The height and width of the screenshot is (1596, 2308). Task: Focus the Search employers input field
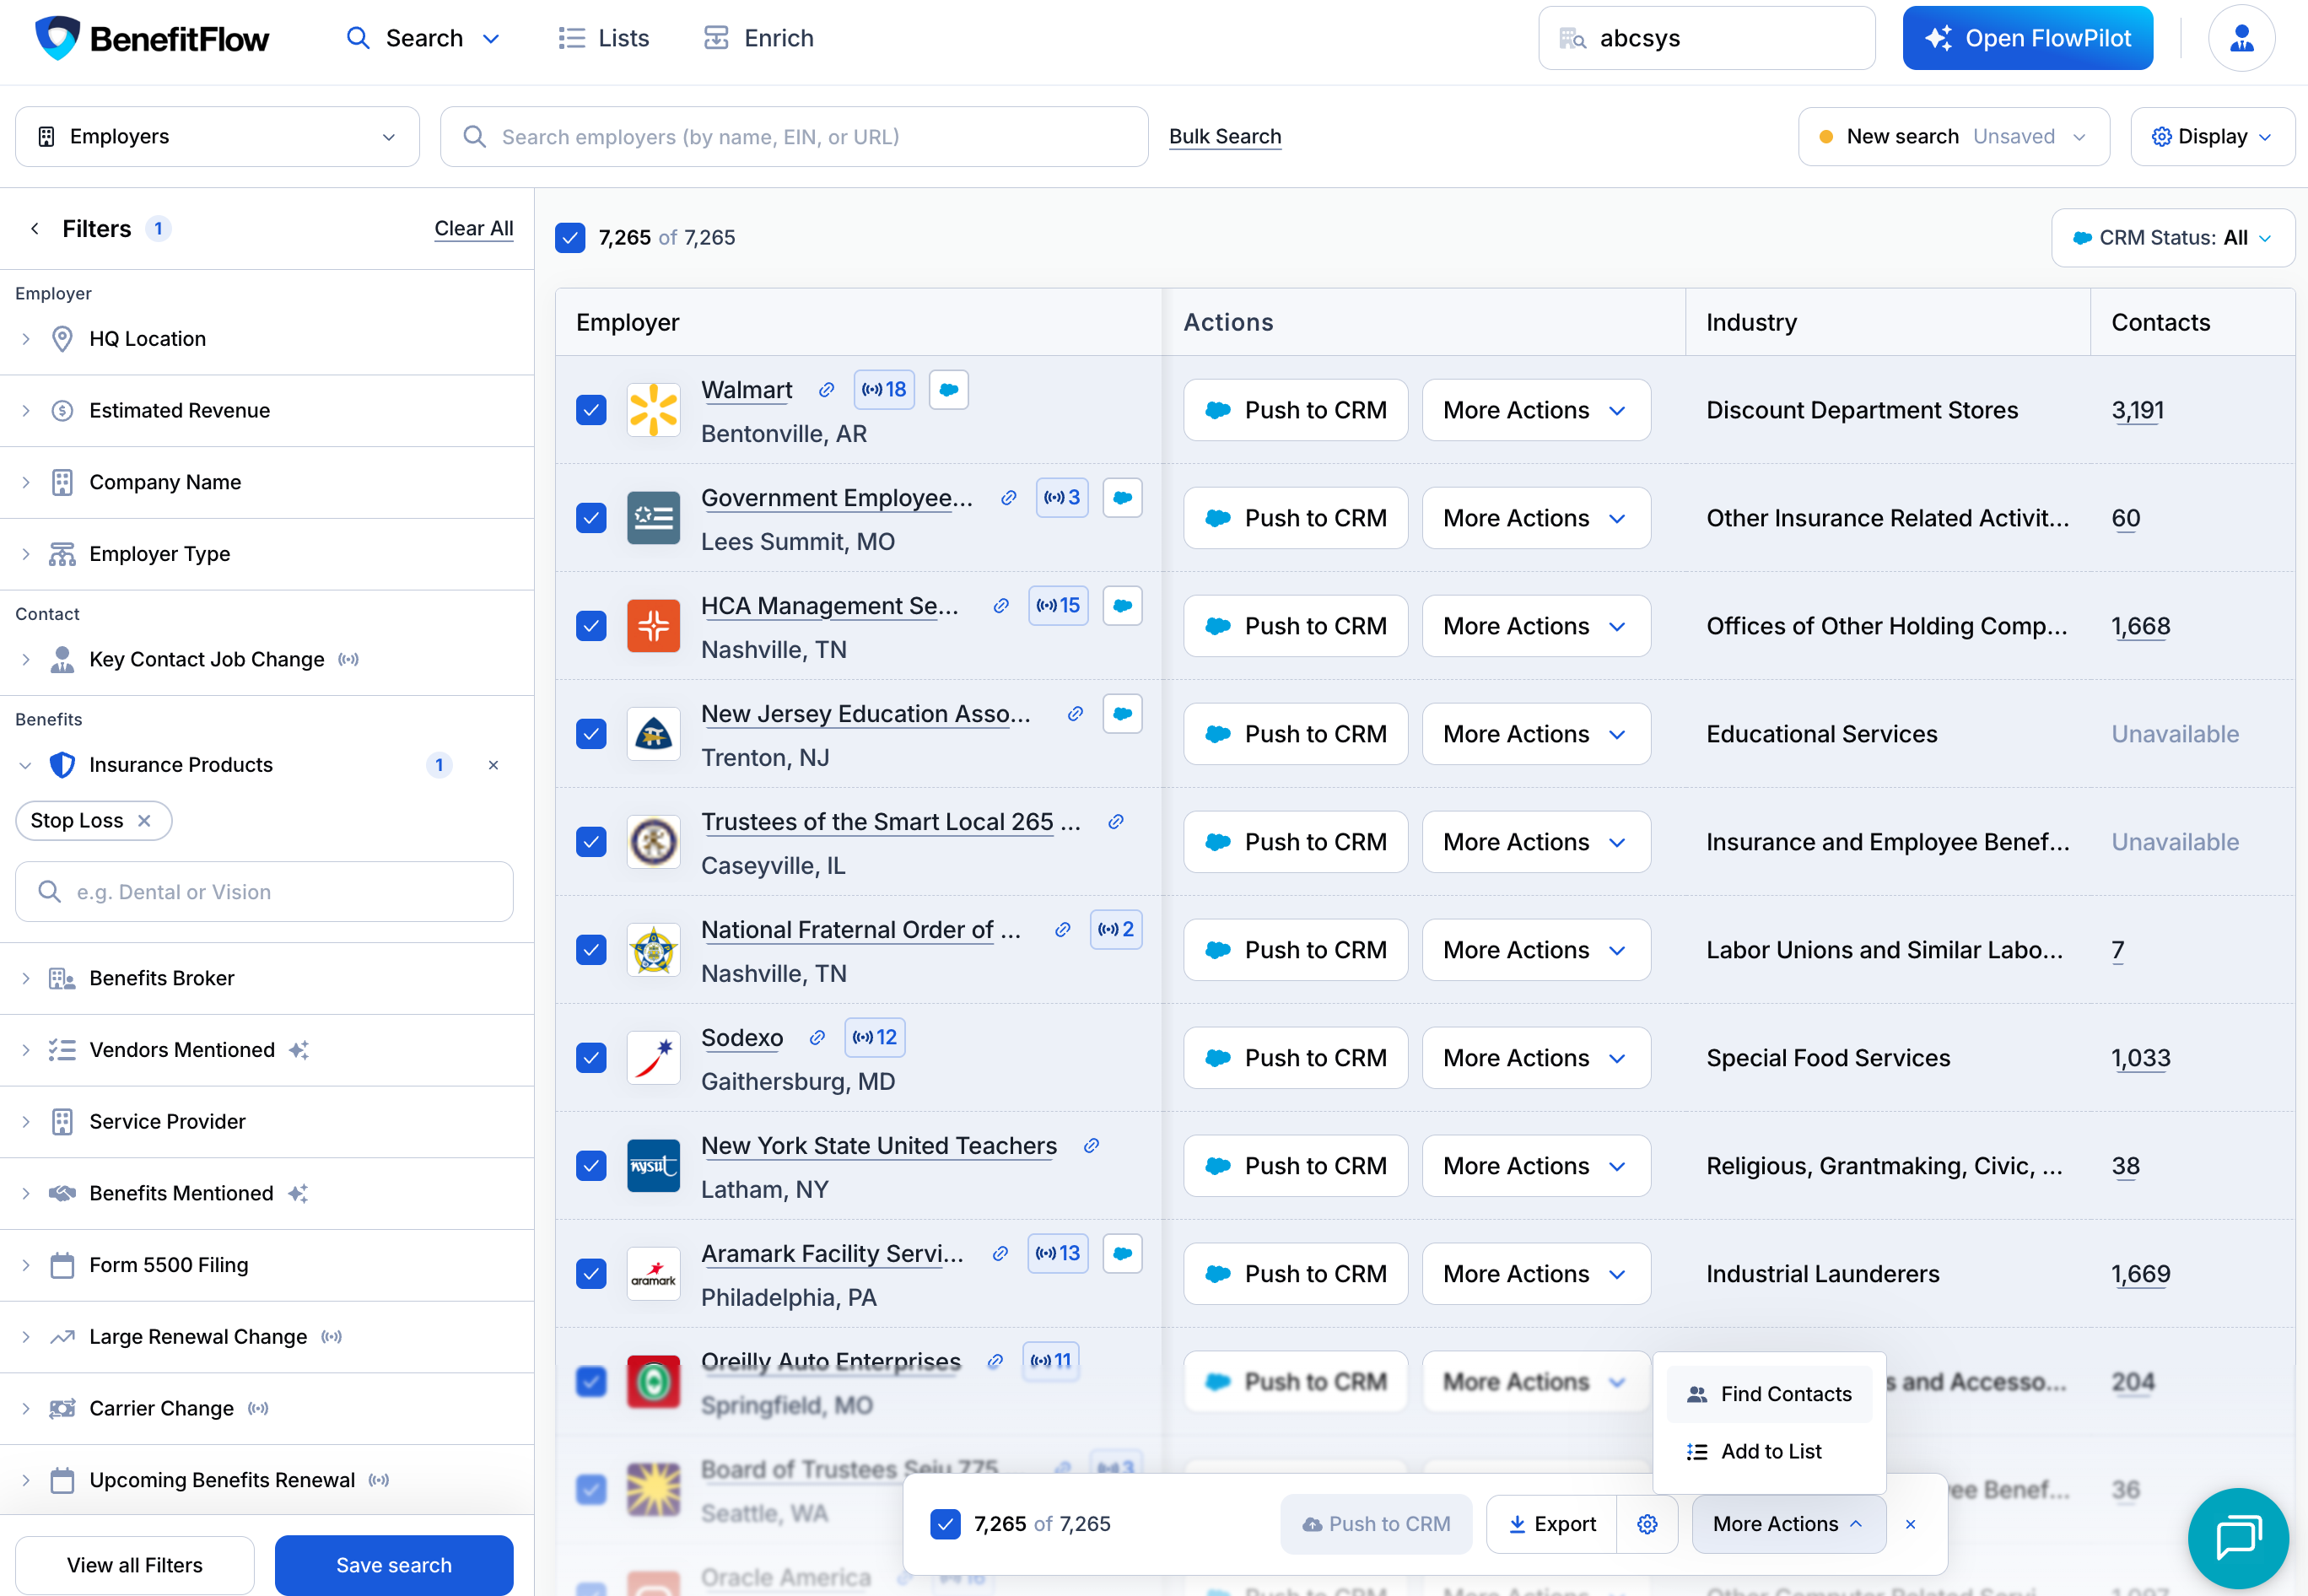(x=793, y=136)
